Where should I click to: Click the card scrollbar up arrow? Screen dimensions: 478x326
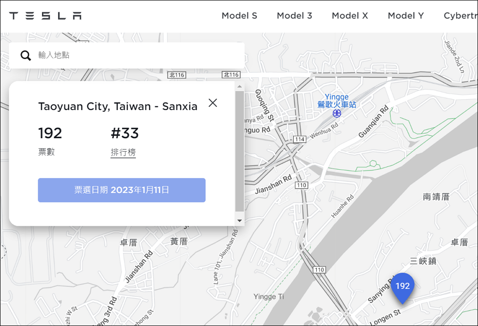click(239, 87)
